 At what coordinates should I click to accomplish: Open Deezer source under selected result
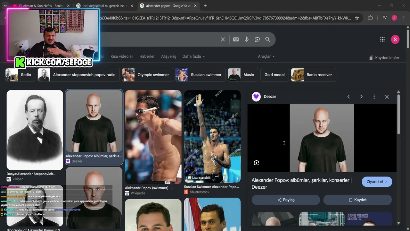coord(74,161)
